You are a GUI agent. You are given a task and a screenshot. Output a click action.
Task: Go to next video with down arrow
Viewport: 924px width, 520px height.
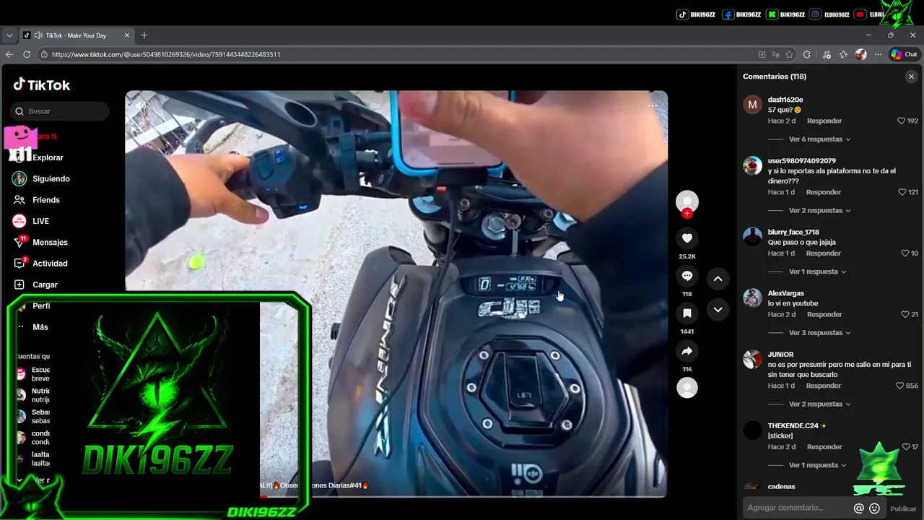pos(718,310)
